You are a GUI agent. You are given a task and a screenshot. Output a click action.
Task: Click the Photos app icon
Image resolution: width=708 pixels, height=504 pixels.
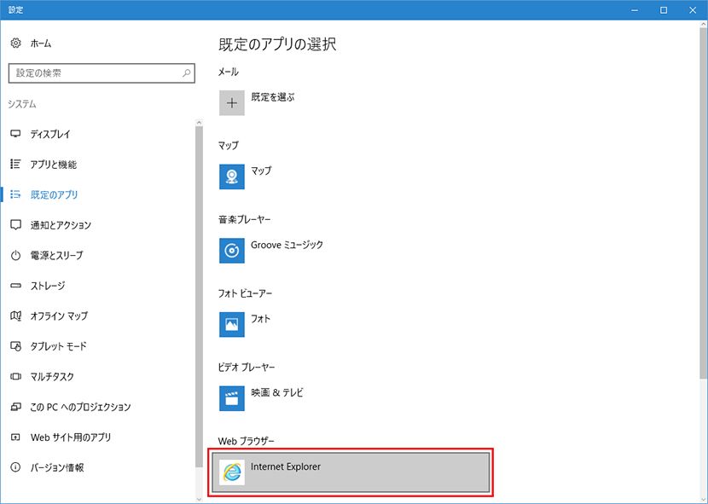point(232,324)
